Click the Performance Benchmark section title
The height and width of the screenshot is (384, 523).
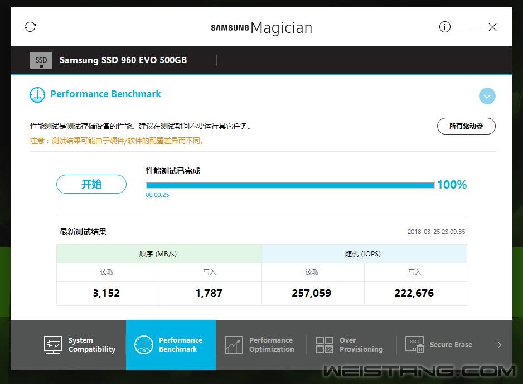coord(106,94)
